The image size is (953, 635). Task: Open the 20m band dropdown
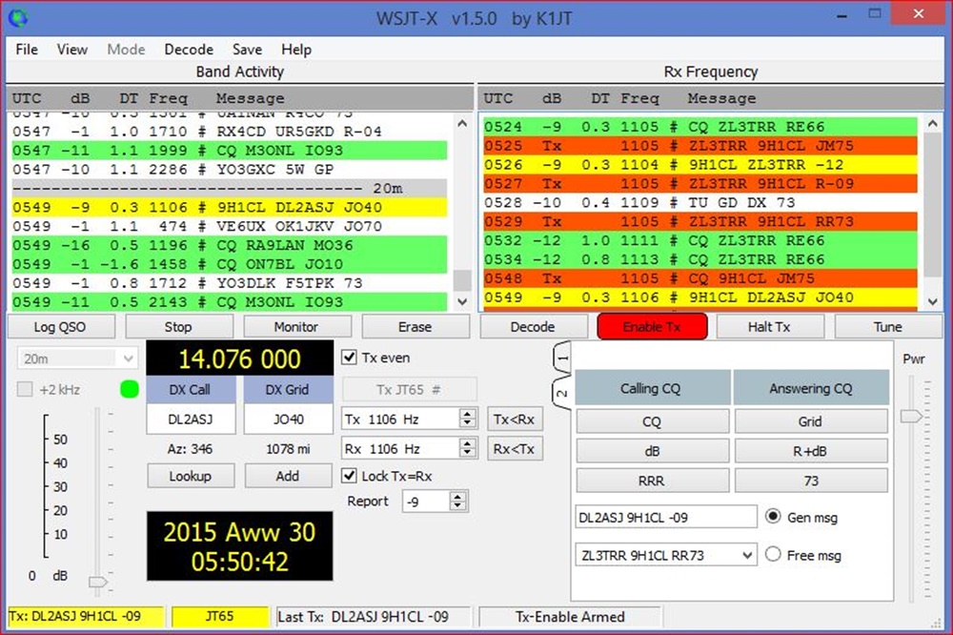[78, 358]
